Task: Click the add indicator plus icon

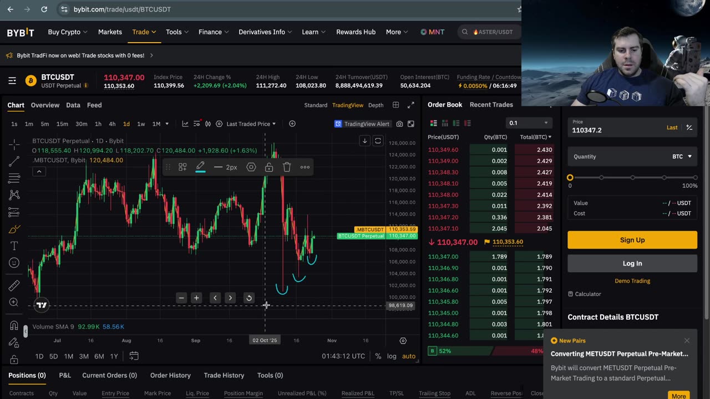Action: [292, 124]
